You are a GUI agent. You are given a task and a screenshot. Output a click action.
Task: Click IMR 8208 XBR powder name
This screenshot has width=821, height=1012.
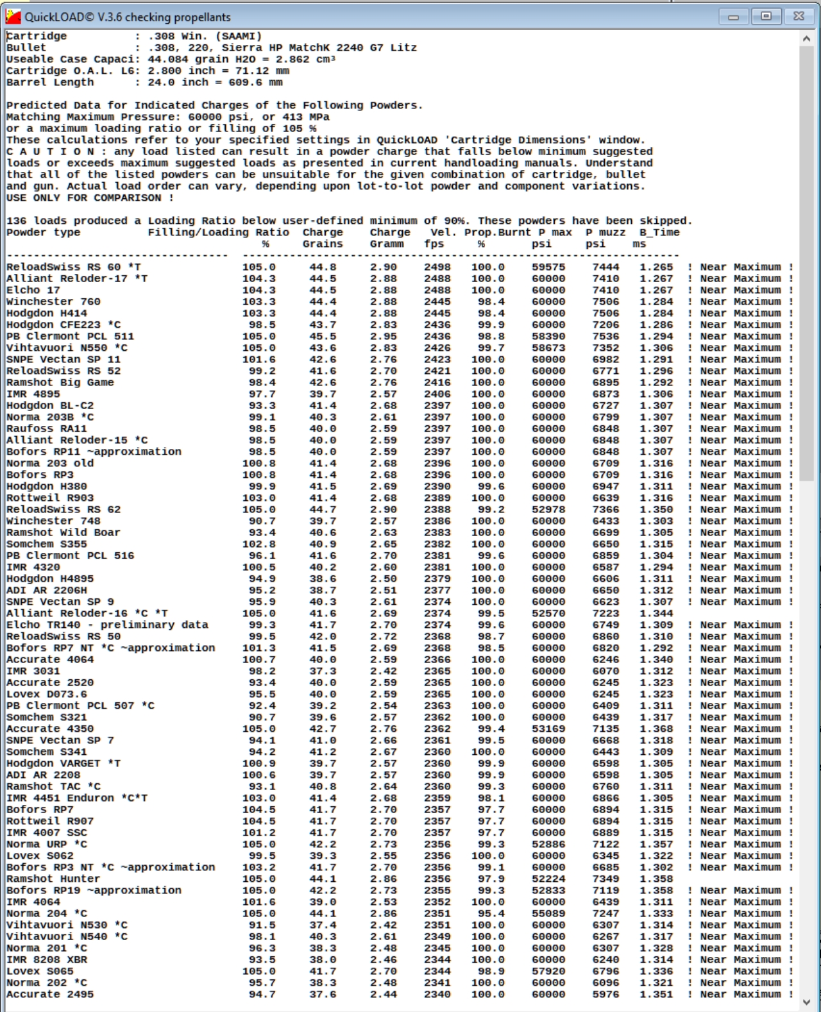[46, 960]
